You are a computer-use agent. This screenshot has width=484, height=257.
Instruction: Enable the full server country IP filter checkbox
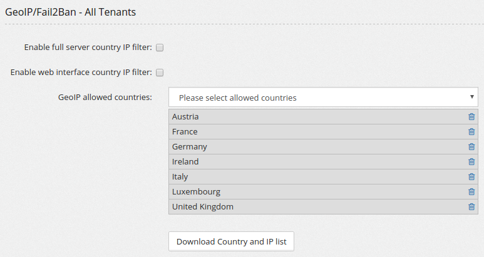(160, 48)
